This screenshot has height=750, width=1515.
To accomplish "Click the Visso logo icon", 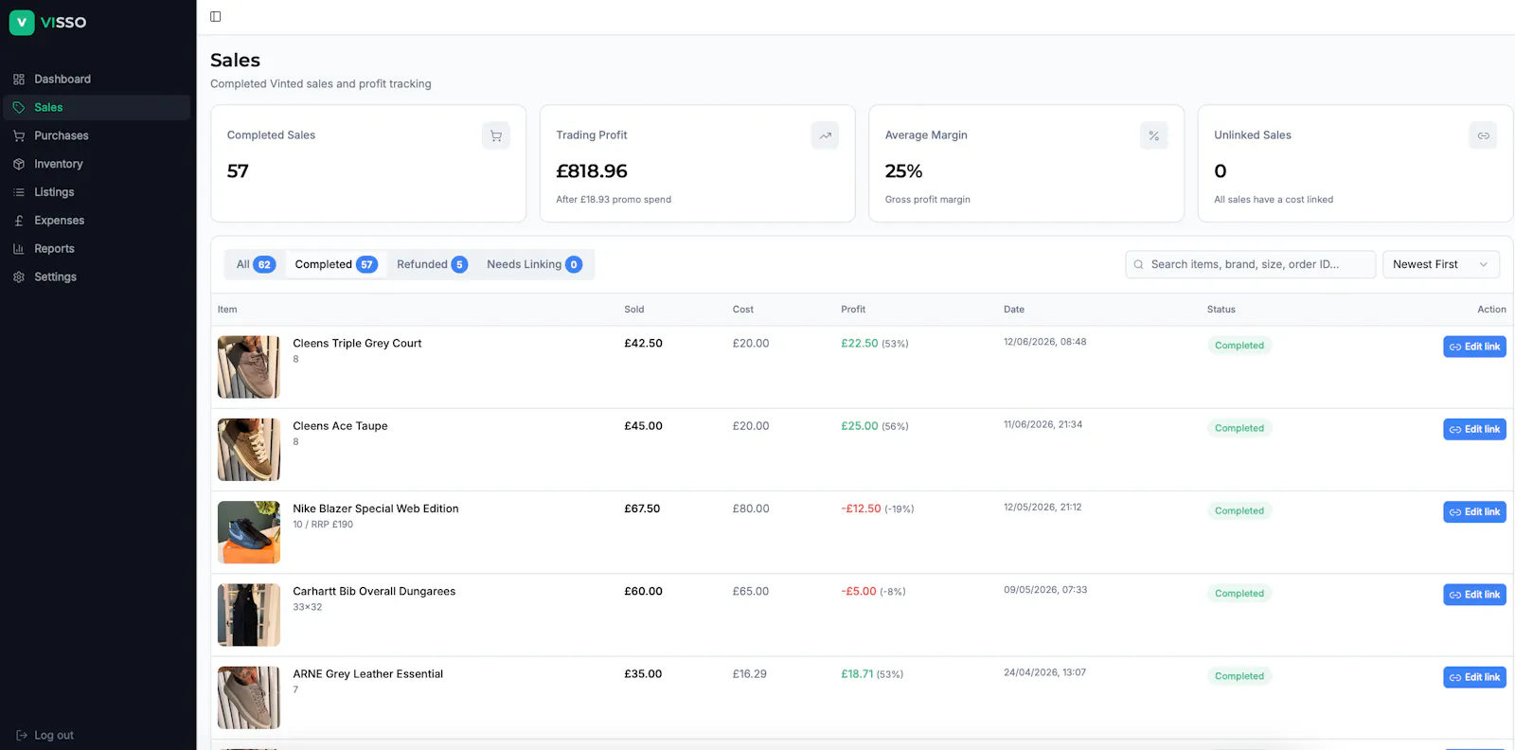I will tap(22, 22).
